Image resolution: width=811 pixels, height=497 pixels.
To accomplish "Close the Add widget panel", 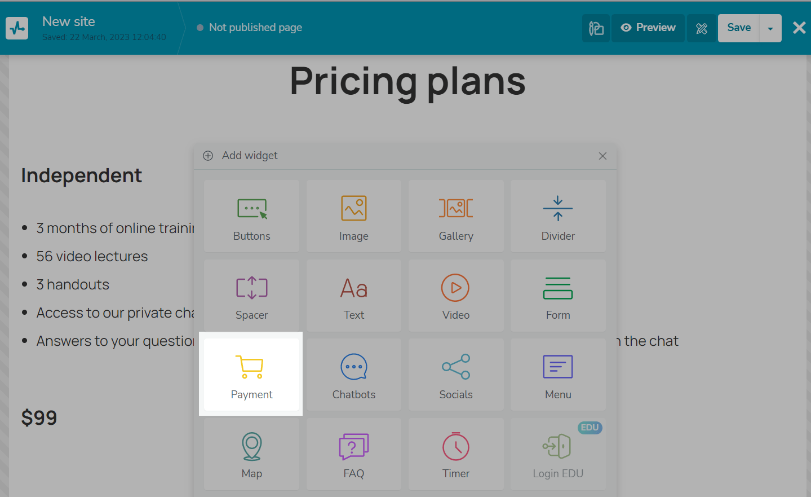I will tap(602, 156).
